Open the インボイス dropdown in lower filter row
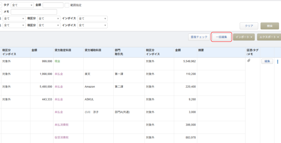This screenshot has height=143, width=281. pyautogui.click(x=92, y=25)
